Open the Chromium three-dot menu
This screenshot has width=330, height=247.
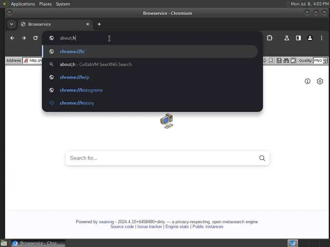click(x=321, y=38)
